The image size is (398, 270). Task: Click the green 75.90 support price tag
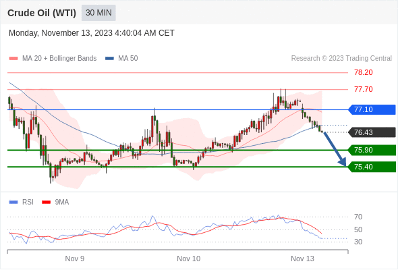pyautogui.click(x=372, y=150)
